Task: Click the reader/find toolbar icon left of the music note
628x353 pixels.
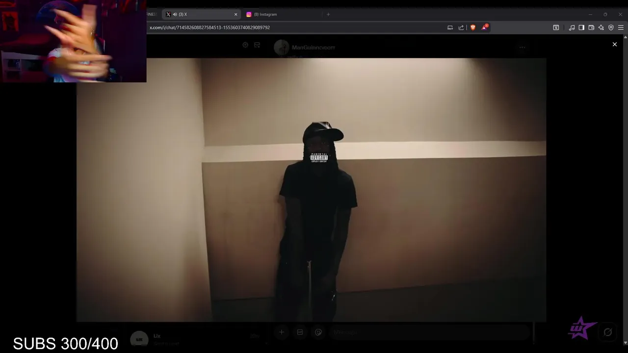Action: tap(556, 27)
